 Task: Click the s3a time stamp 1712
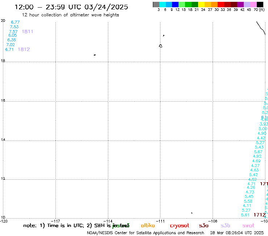260,215
